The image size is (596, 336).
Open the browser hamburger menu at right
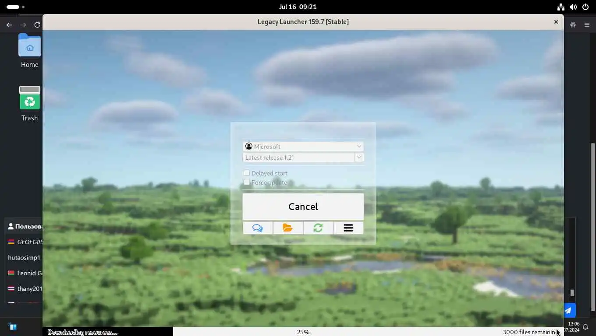click(587, 25)
